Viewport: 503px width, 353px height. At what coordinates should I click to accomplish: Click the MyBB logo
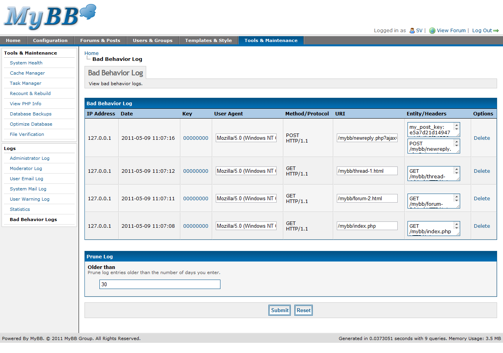(50, 18)
